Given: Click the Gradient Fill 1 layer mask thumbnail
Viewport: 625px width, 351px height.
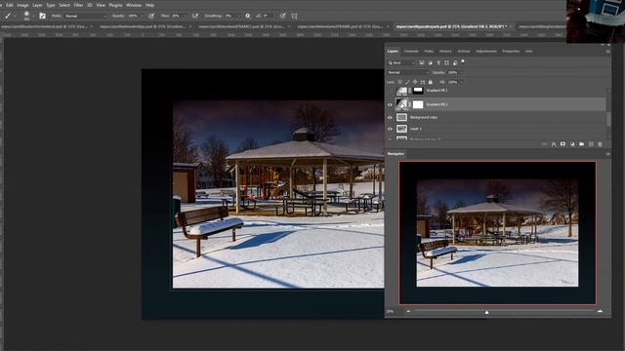Looking at the screenshot, I should [417, 91].
